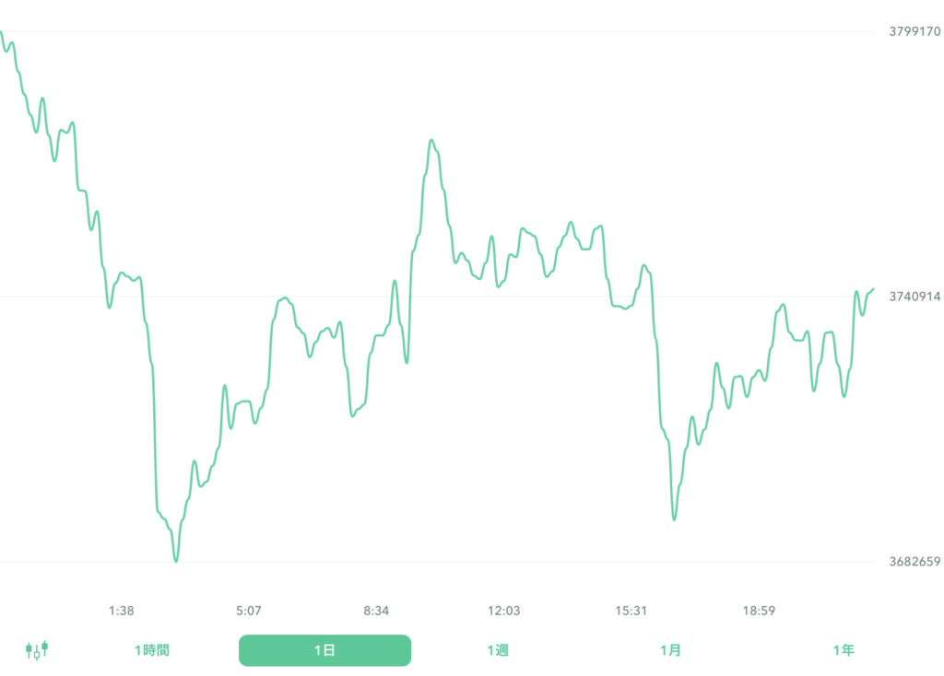The image size is (944, 676).
Task: Click the 3740914 middle price label
Action: (914, 297)
